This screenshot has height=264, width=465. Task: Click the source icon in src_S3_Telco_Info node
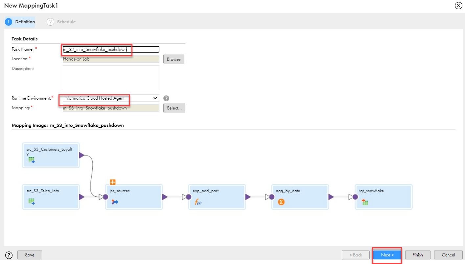[x=32, y=201]
